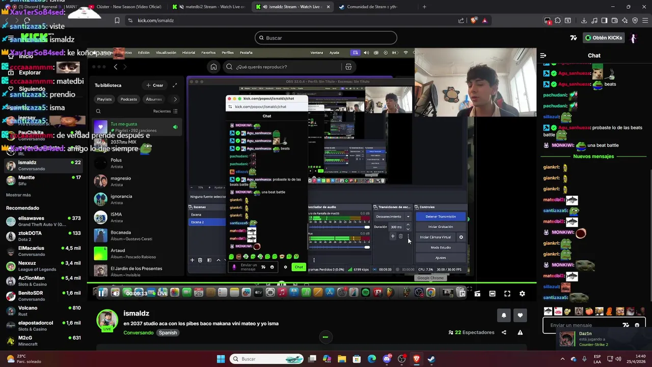Open the emote picker in chat input
Image resolution: width=652 pixels, height=367 pixels.
pyautogui.click(x=637, y=325)
